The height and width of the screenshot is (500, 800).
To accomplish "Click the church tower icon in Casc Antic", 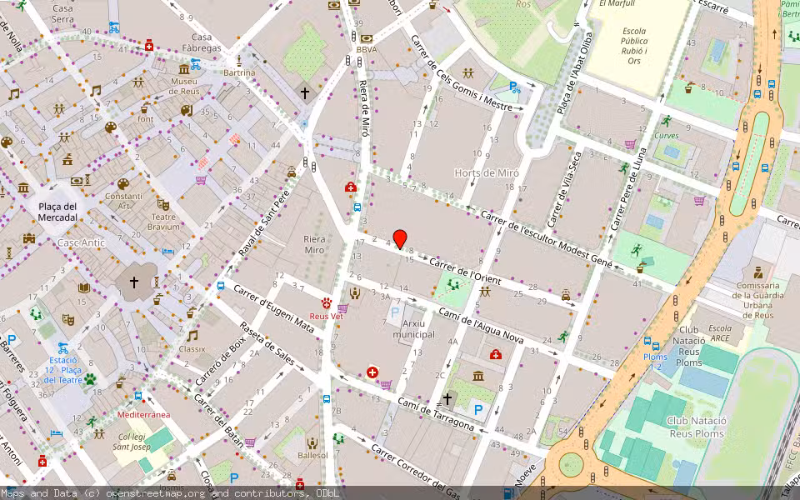I will coord(135,281).
